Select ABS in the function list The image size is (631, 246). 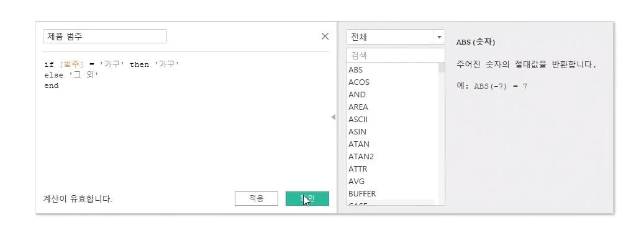click(393, 70)
